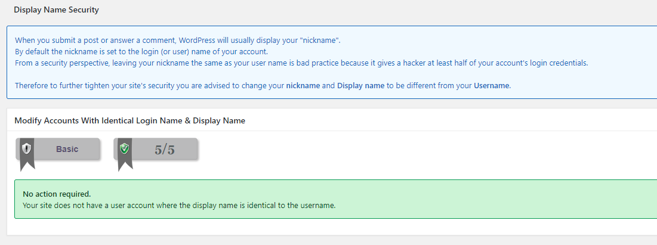657x245 pixels.
Task: Click the "When you submit a post" sentence
Action: [x=178, y=41]
